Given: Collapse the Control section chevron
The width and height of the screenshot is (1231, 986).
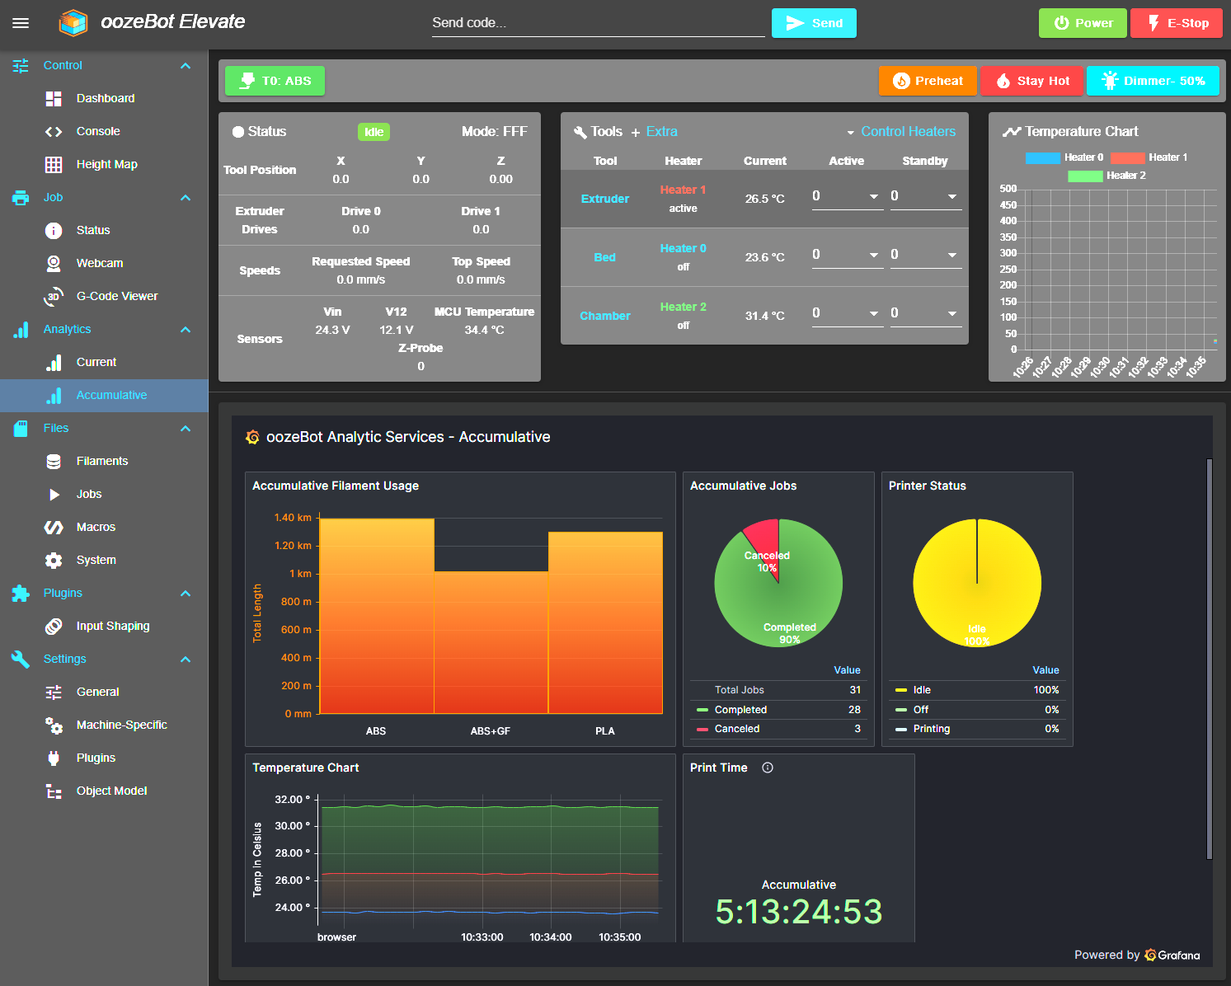Looking at the screenshot, I should point(186,66).
